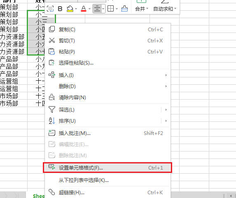Viewport: 236px width, 198px height.
Task: Click the format painter brush icon
Action: pyautogui.click(x=124, y=9)
